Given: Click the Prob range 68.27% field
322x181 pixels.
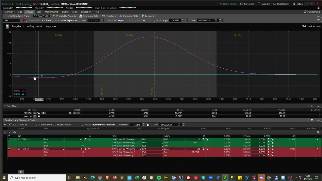Looking at the screenshot, I should pyautogui.click(x=175, y=20).
